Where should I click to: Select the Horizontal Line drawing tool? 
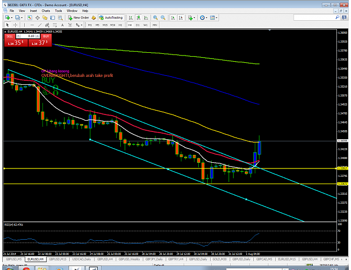click(x=32, y=25)
